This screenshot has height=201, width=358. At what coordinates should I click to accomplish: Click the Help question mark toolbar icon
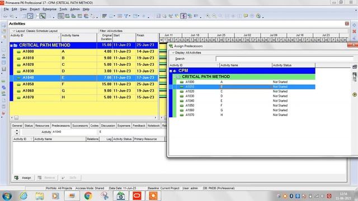pyautogui.click(x=258, y=16)
